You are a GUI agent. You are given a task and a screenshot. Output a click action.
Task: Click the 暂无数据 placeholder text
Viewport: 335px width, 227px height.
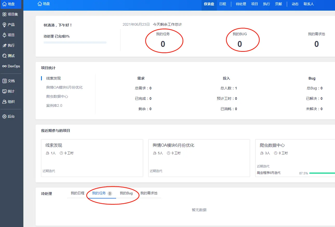[x=199, y=210]
